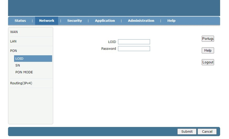This screenshot has width=229, height=139.
Task: Select LAN in the left sidebar
Action: tap(13, 41)
